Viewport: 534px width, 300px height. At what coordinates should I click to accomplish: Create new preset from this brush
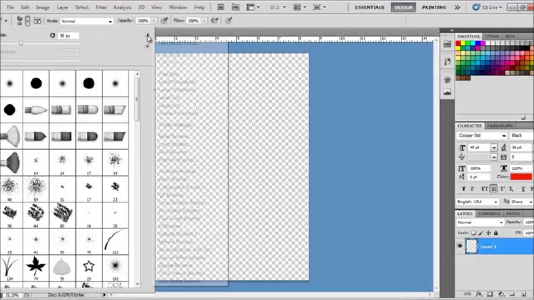(x=147, y=45)
